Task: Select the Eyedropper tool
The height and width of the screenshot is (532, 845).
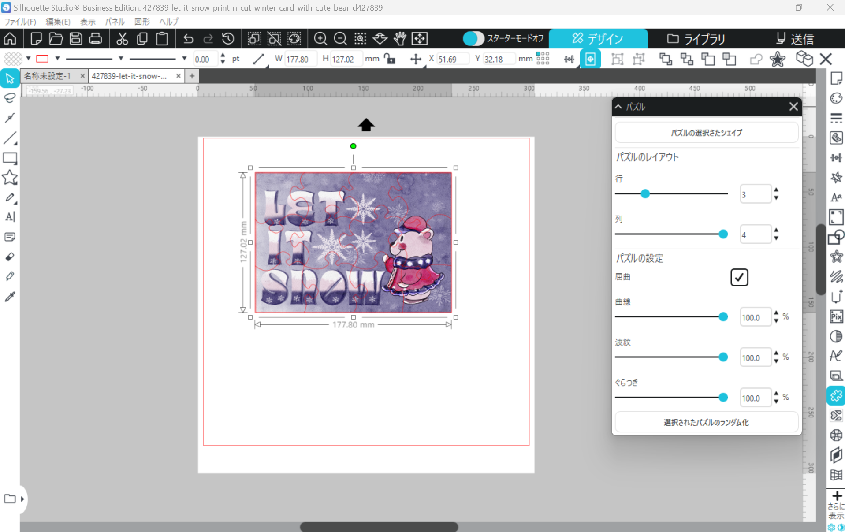Action: point(10,297)
